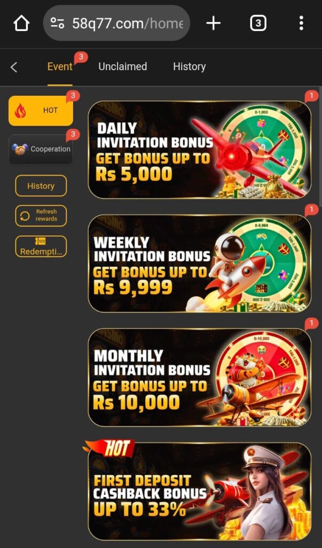Open the Weekly Invitation Bonus banner
Screen dimensions: 322x548
[200, 263]
